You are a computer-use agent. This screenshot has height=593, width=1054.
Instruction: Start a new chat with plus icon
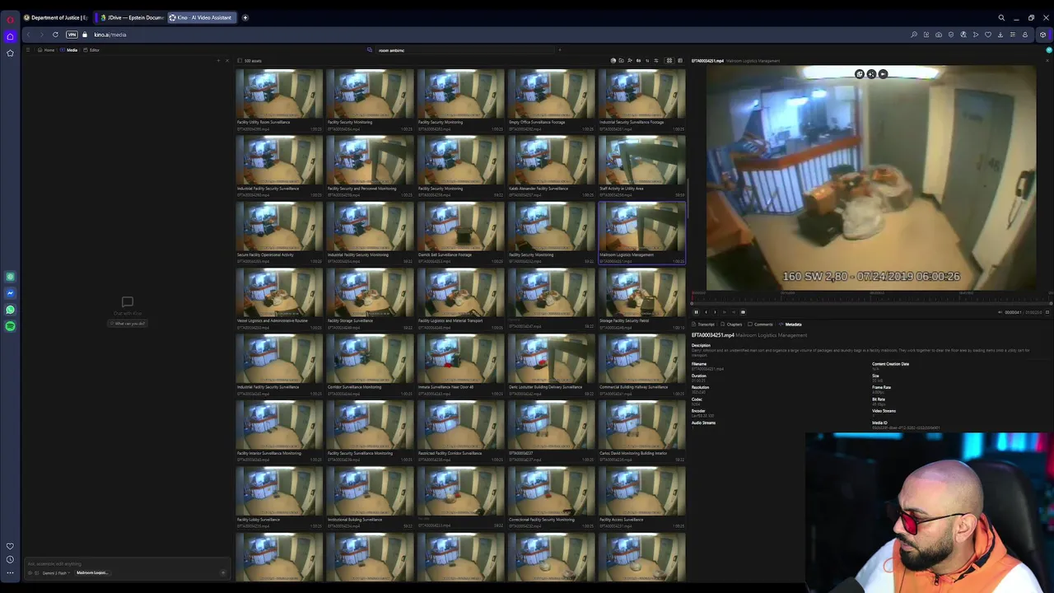coord(218,60)
